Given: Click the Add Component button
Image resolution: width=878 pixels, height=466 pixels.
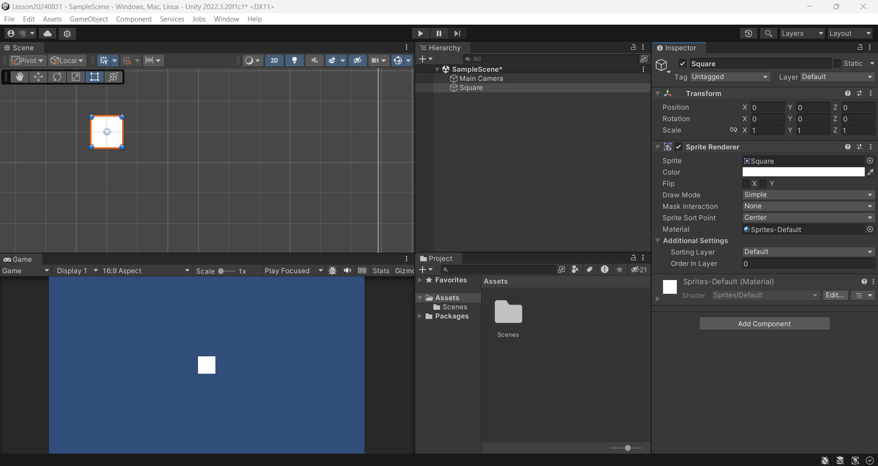Looking at the screenshot, I should tap(764, 324).
